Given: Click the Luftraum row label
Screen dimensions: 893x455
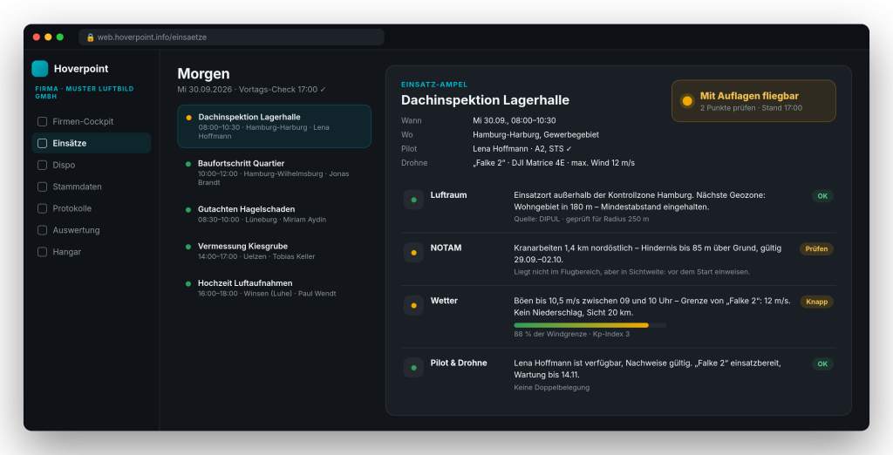Looking at the screenshot, I should point(449,194).
